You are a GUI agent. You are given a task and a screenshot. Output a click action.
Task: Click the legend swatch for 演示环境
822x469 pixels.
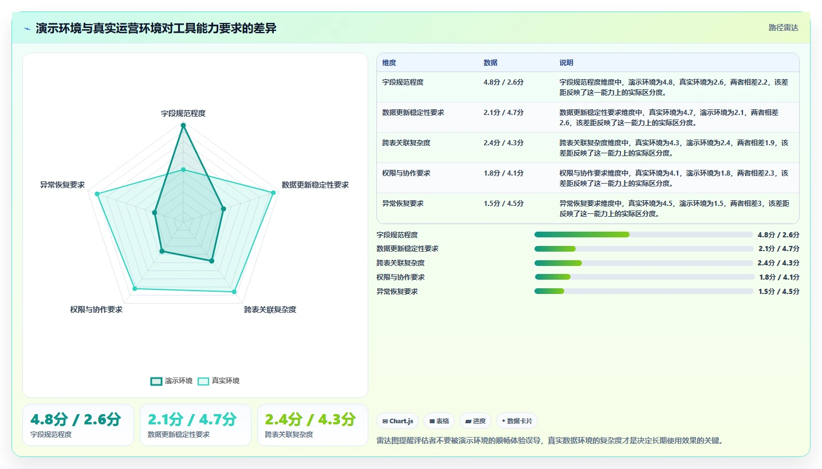pos(156,381)
